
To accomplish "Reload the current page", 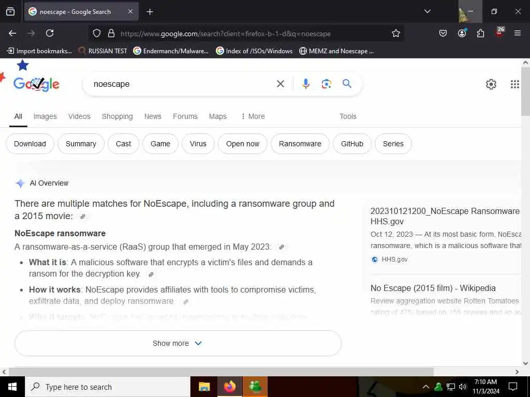I will point(50,33).
